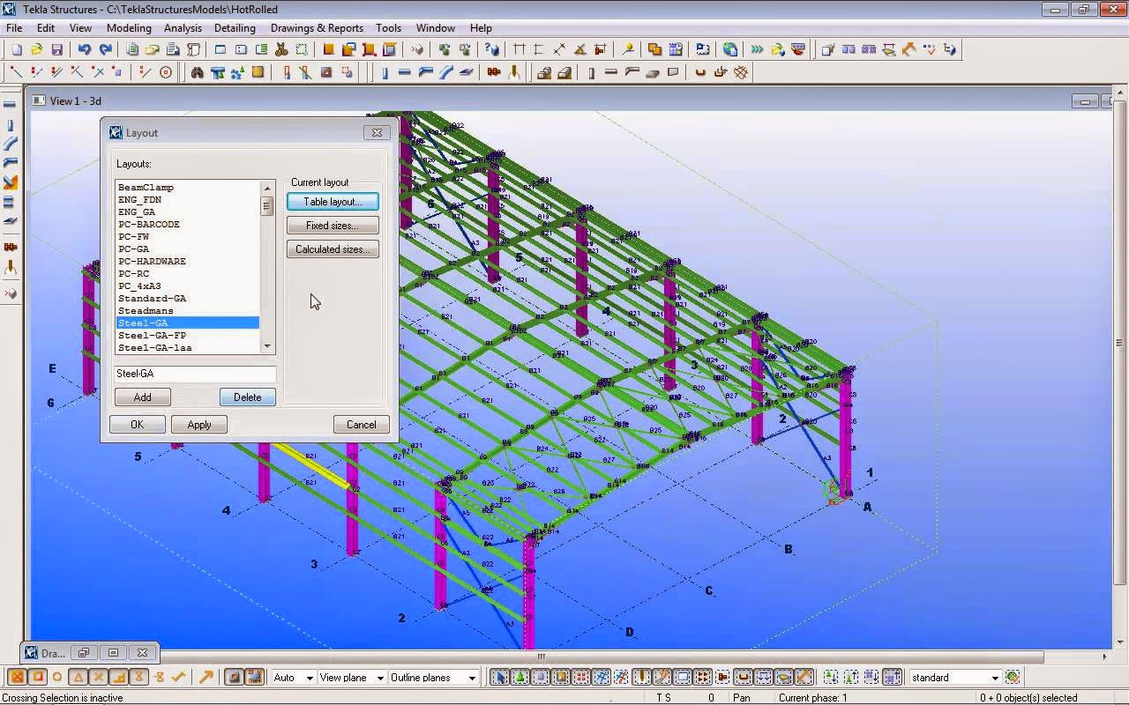Click Apply in the Layout dialog
The height and width of the screenshot is (705, 1129).
coord(198,424)
